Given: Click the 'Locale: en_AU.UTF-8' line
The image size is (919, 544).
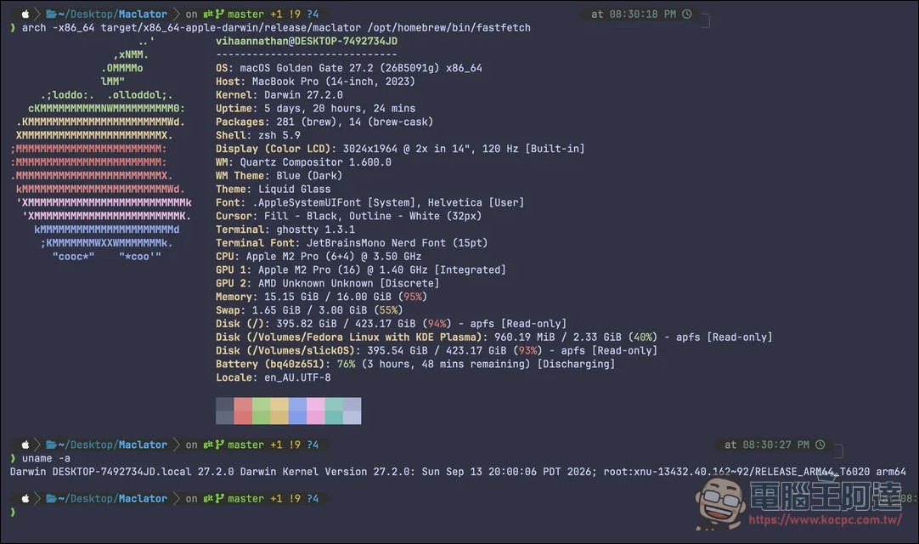Looking at the screenshot, I should [273, 378].
